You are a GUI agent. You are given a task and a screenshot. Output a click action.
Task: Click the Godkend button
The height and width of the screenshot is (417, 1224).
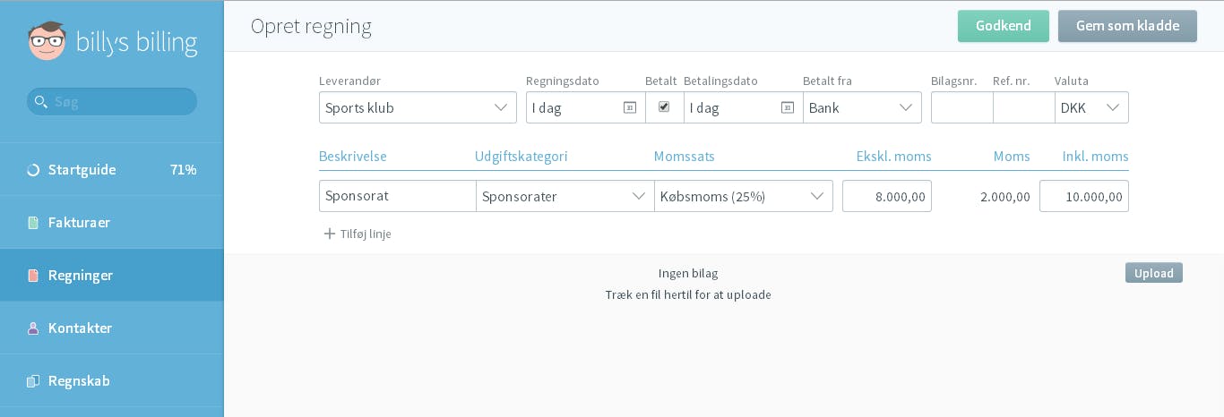click(x=1004, y=26)
